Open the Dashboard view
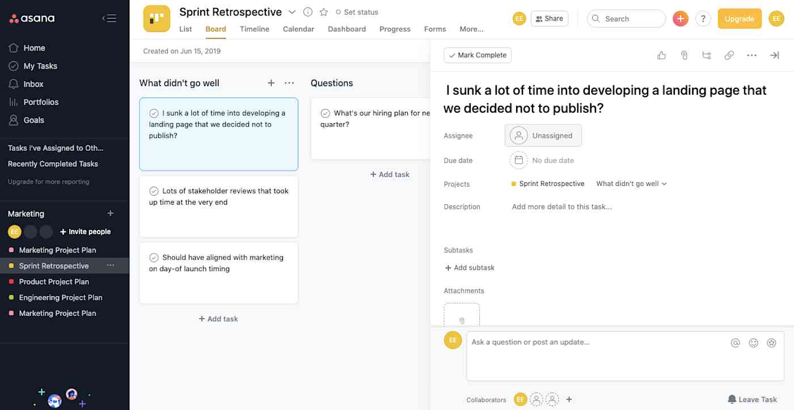794x410 pixels. pos(347,29)
